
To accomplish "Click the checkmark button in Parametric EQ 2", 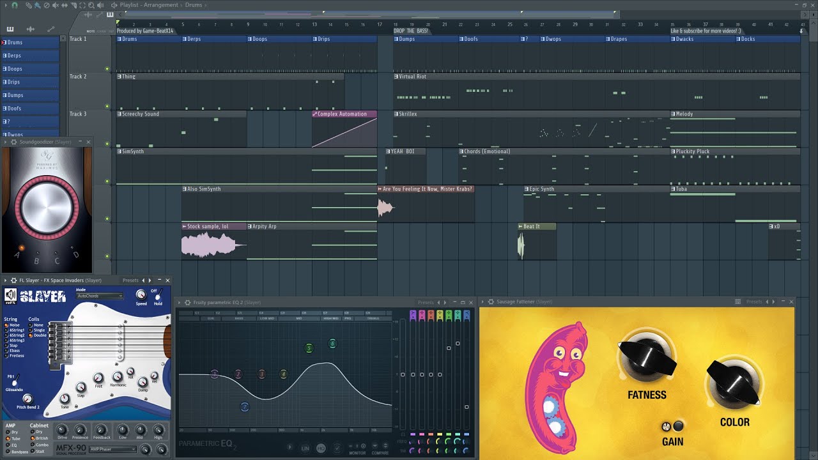I will [x=337, y=448].
